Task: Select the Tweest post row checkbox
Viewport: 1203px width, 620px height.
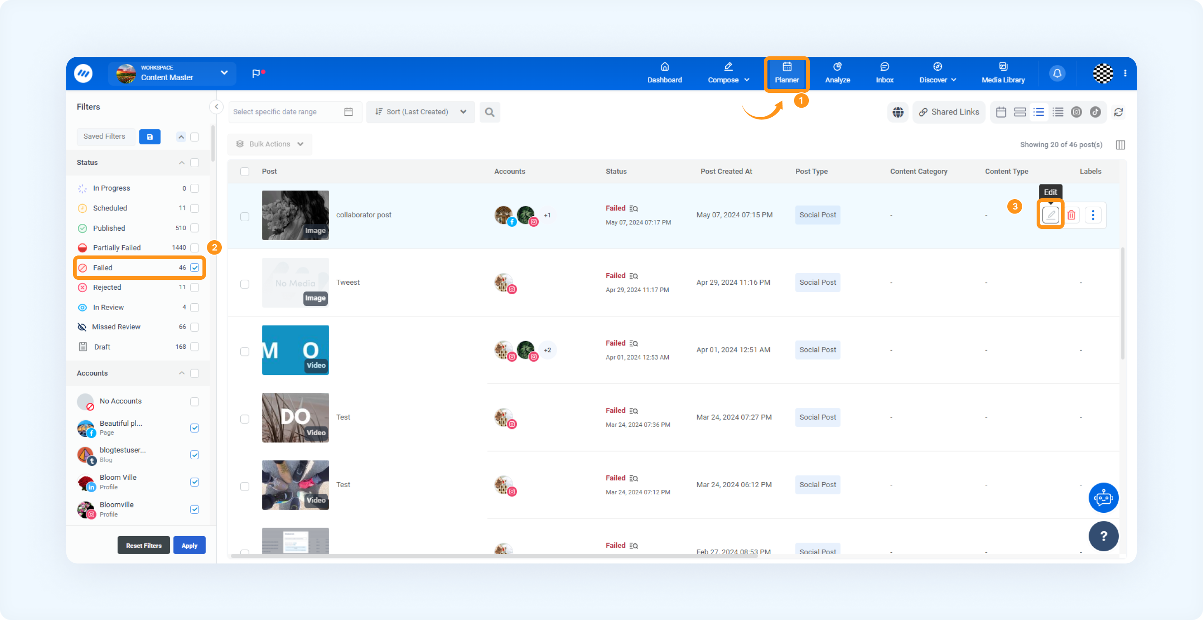Action: coord(245,284)
